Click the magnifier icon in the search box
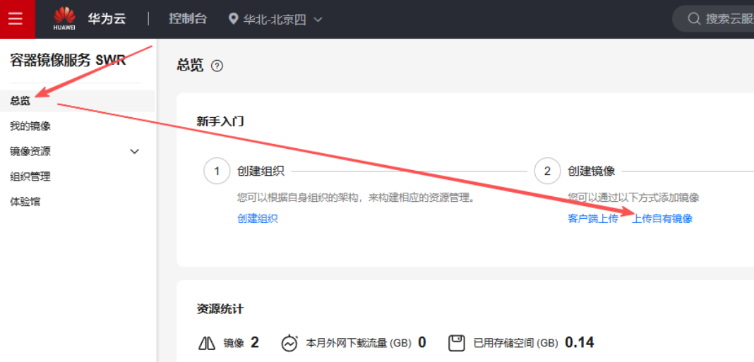Viewport: 754px width, 362px height. pos(694,19)
